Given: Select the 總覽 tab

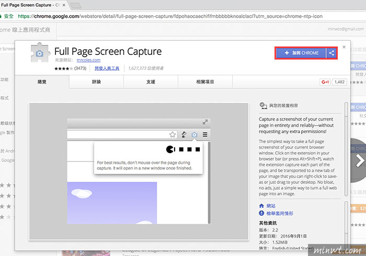Looking at the screenshot, I should tap(42, 82).
